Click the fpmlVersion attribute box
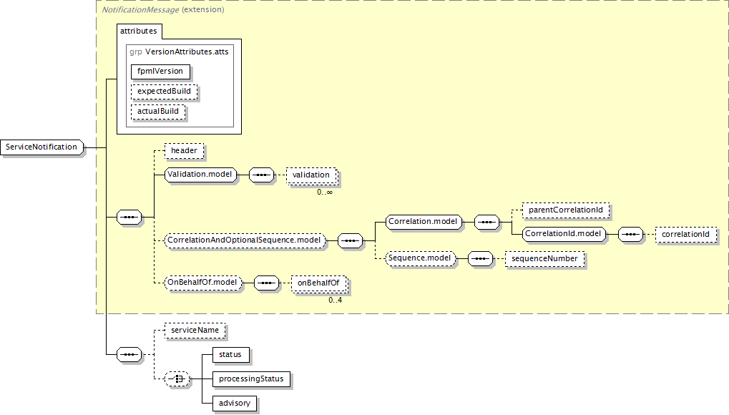Image resolution: width=729 pixels, height=415 pixels. (160, 71)
